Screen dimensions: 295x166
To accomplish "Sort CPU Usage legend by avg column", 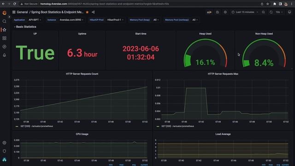I will coord(134,165).
